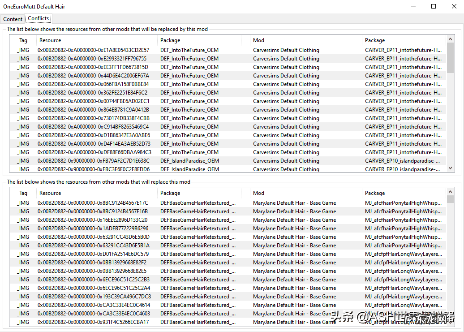Viewport: 464px width, 332px height.
Task: Maximize the OneEuroMutt Default Hair window
Action: click(x=434, y=6)
